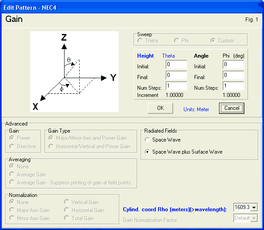Screen dimensions: 264x230
Task: Click the blue Height label
Action: point(146,56)
